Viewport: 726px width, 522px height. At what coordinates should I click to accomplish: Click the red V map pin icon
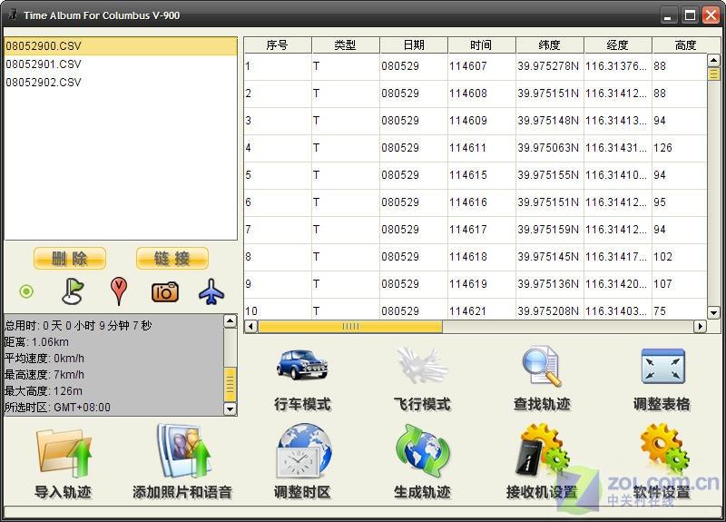[119, 291]
